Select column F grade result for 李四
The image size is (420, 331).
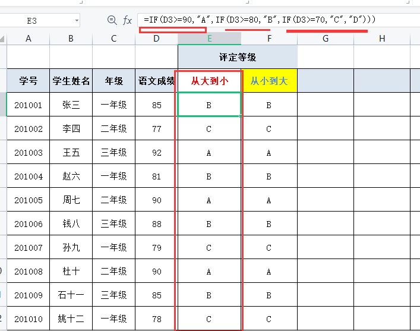click(x=269, y=128)
